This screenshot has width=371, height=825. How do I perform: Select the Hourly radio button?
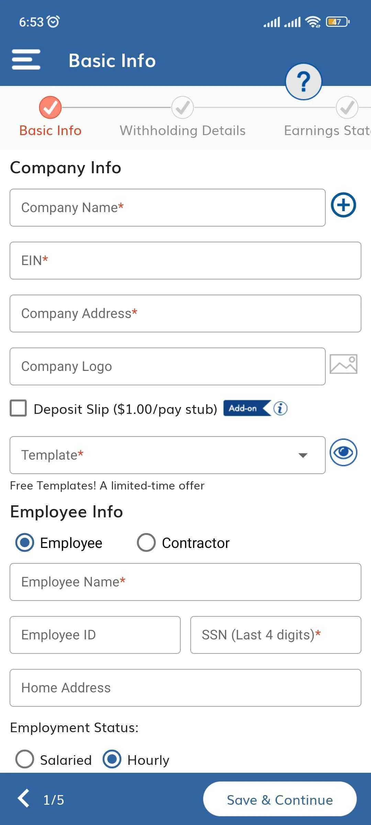click(x=113, y=760)
